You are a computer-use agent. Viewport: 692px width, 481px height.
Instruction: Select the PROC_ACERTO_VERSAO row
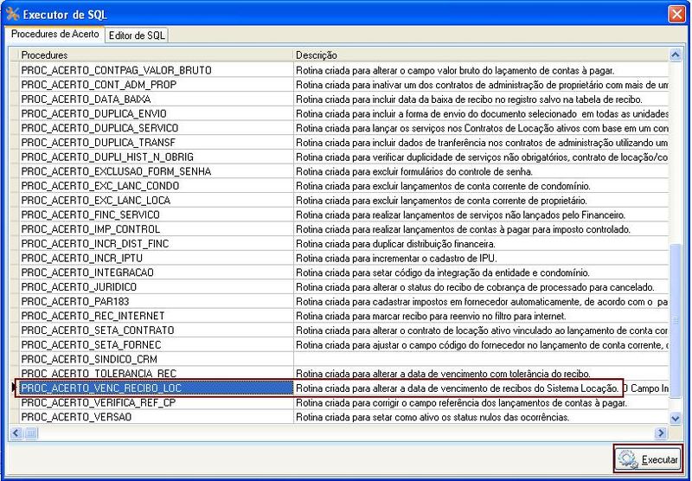click(x=156, y=417)
